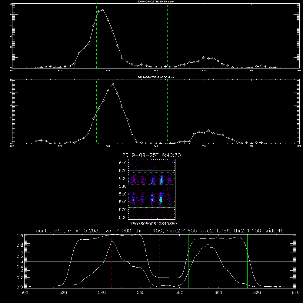The height and width of the screenshot is (303, 303).
Task: Click the y-axis label "560" beside the heatmap
Action: click(123, 194)
